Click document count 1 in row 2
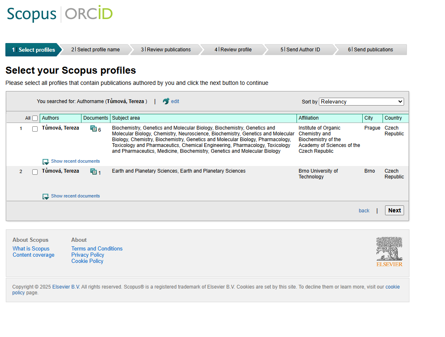 (x=100, y=173)
